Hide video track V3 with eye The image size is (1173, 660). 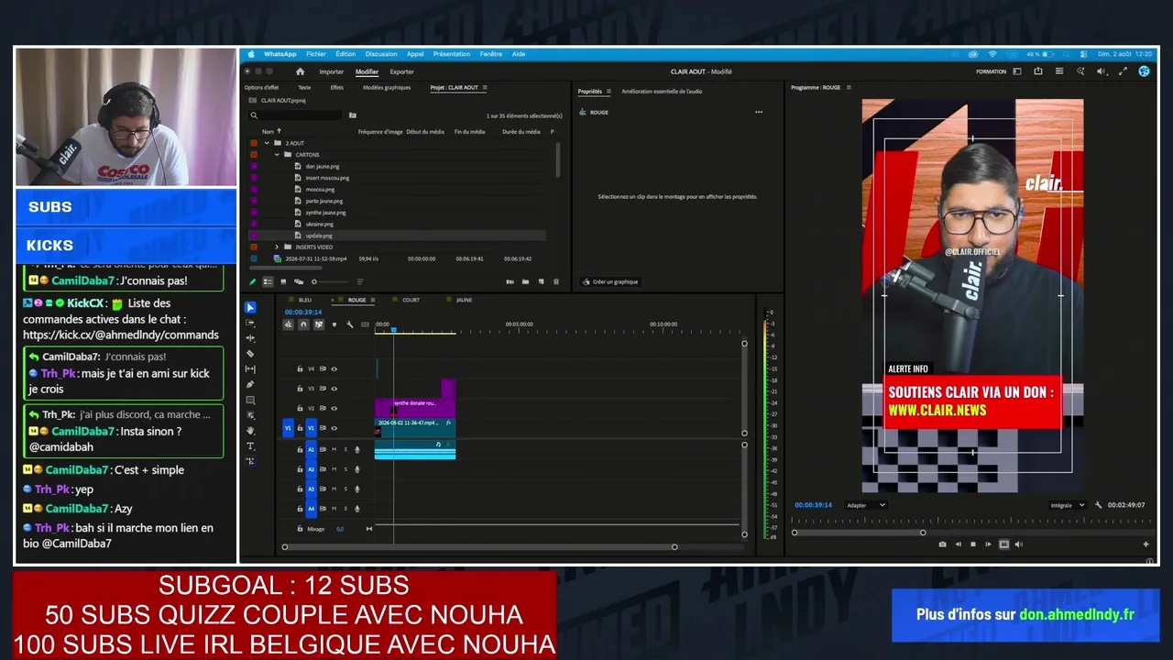[x=334, y=389]
